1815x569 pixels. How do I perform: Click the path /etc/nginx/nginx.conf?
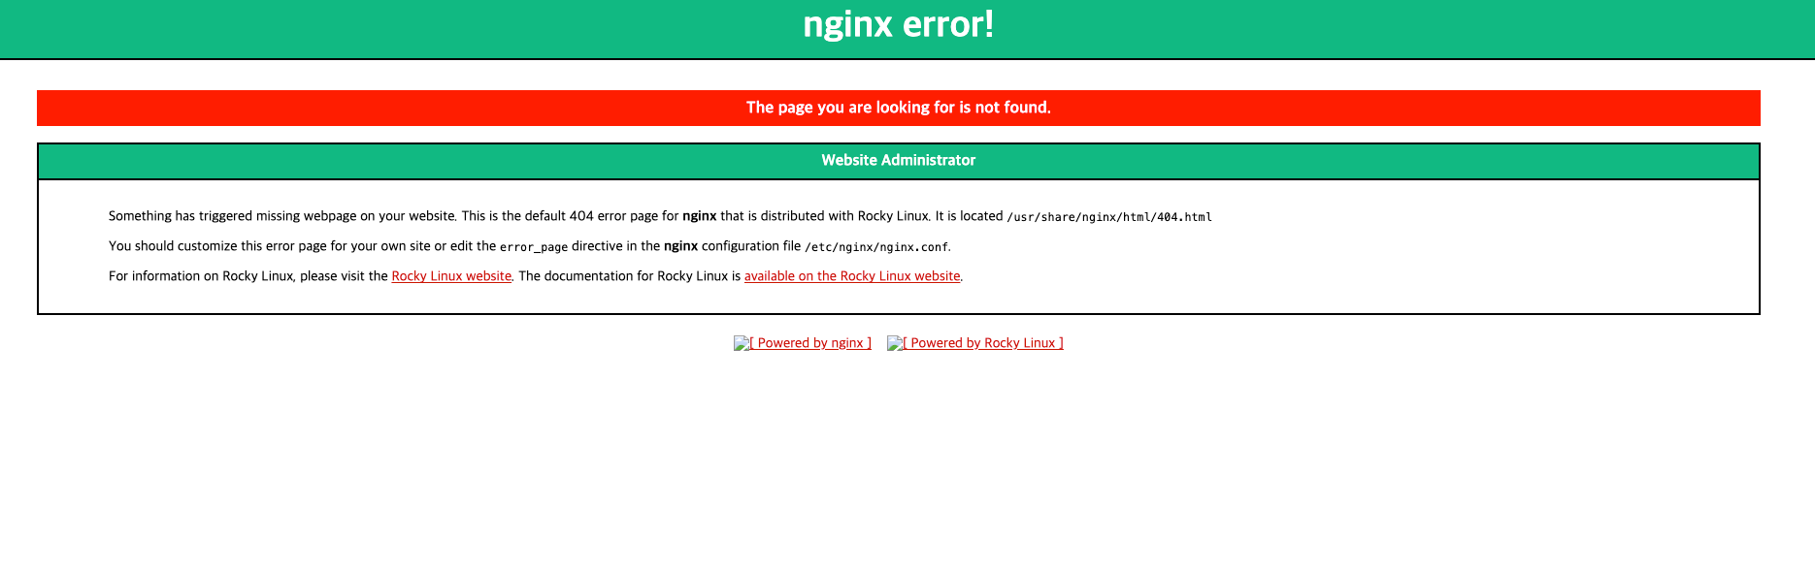coord(875,247)
